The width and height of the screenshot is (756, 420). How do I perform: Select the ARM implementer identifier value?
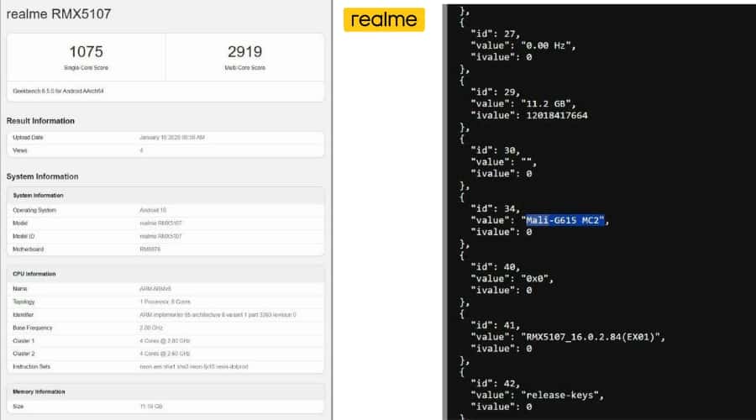(x=218, y=315)
